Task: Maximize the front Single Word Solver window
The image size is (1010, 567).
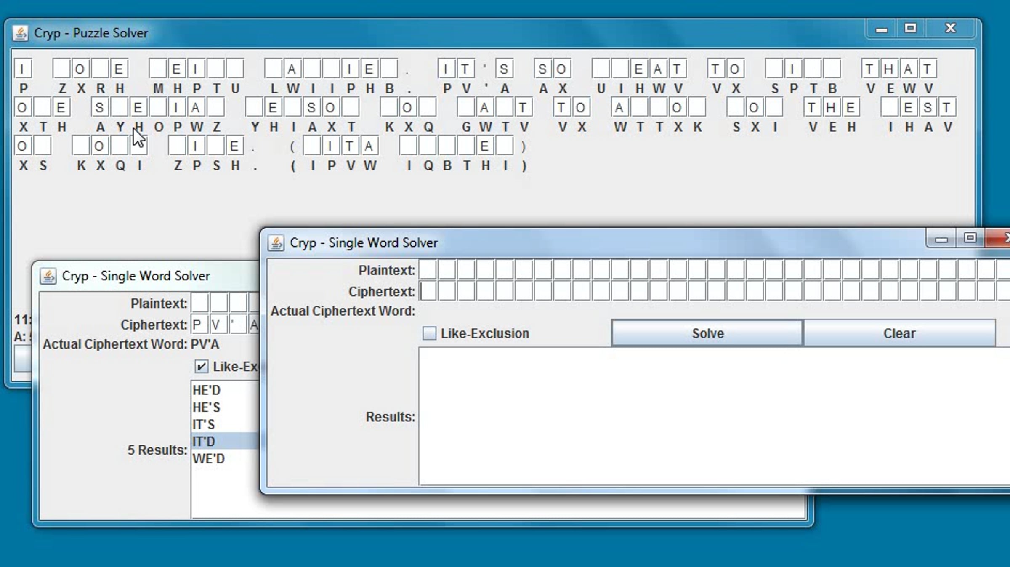Action: point(970,238)
